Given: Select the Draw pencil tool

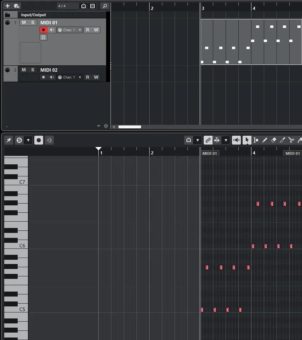Looking at the screenshot, I should point(265,140).
